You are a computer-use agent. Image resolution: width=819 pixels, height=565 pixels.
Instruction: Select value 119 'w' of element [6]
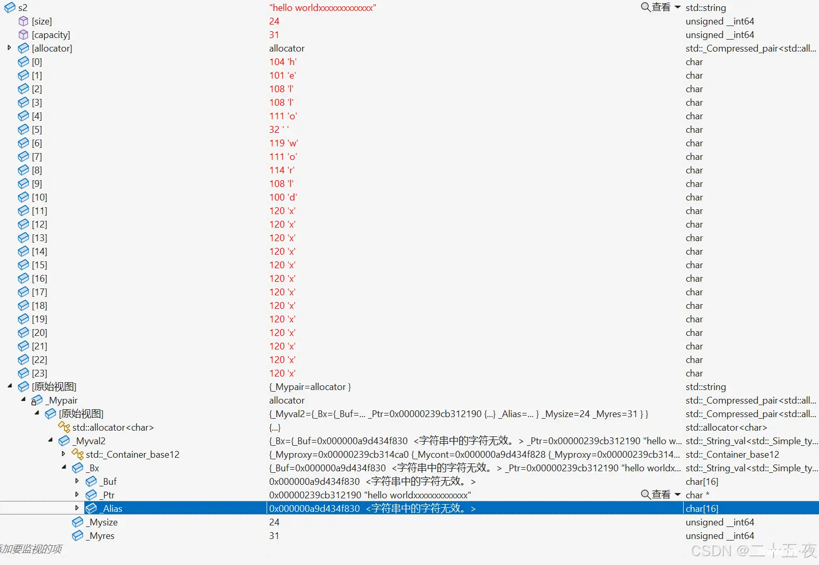point(284,143)
